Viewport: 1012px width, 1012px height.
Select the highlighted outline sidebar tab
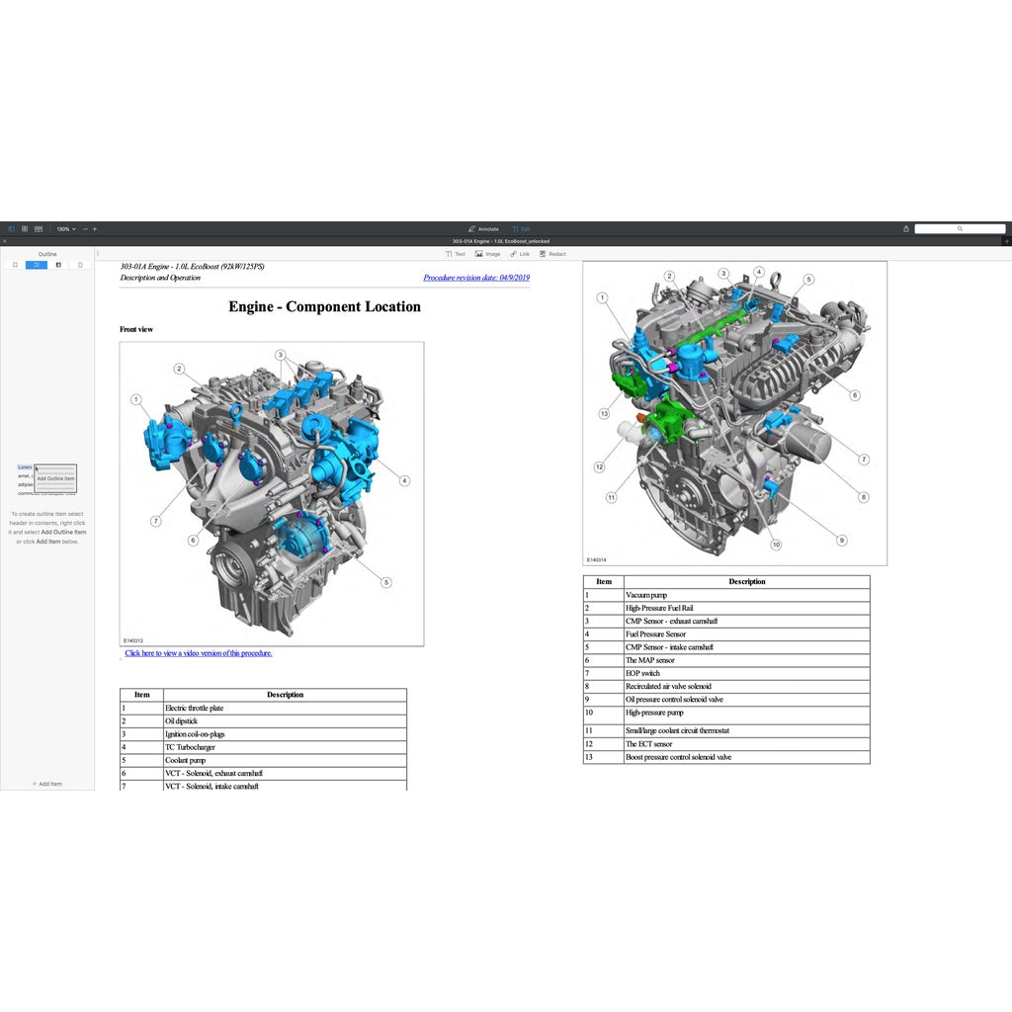pyautogui.click(x=37, y=265)
